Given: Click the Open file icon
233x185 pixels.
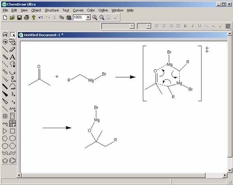Looking at the screenshot, I should coord(12,18).
